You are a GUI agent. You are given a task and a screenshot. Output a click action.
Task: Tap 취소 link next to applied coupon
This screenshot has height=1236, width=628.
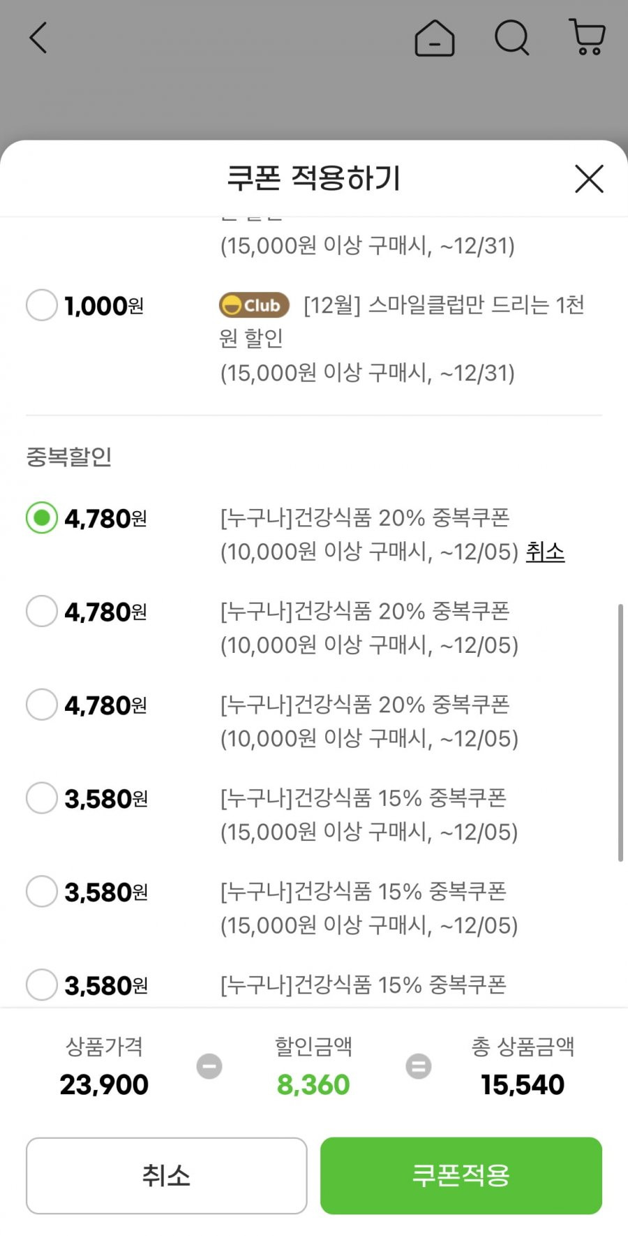tap(545, 552)
